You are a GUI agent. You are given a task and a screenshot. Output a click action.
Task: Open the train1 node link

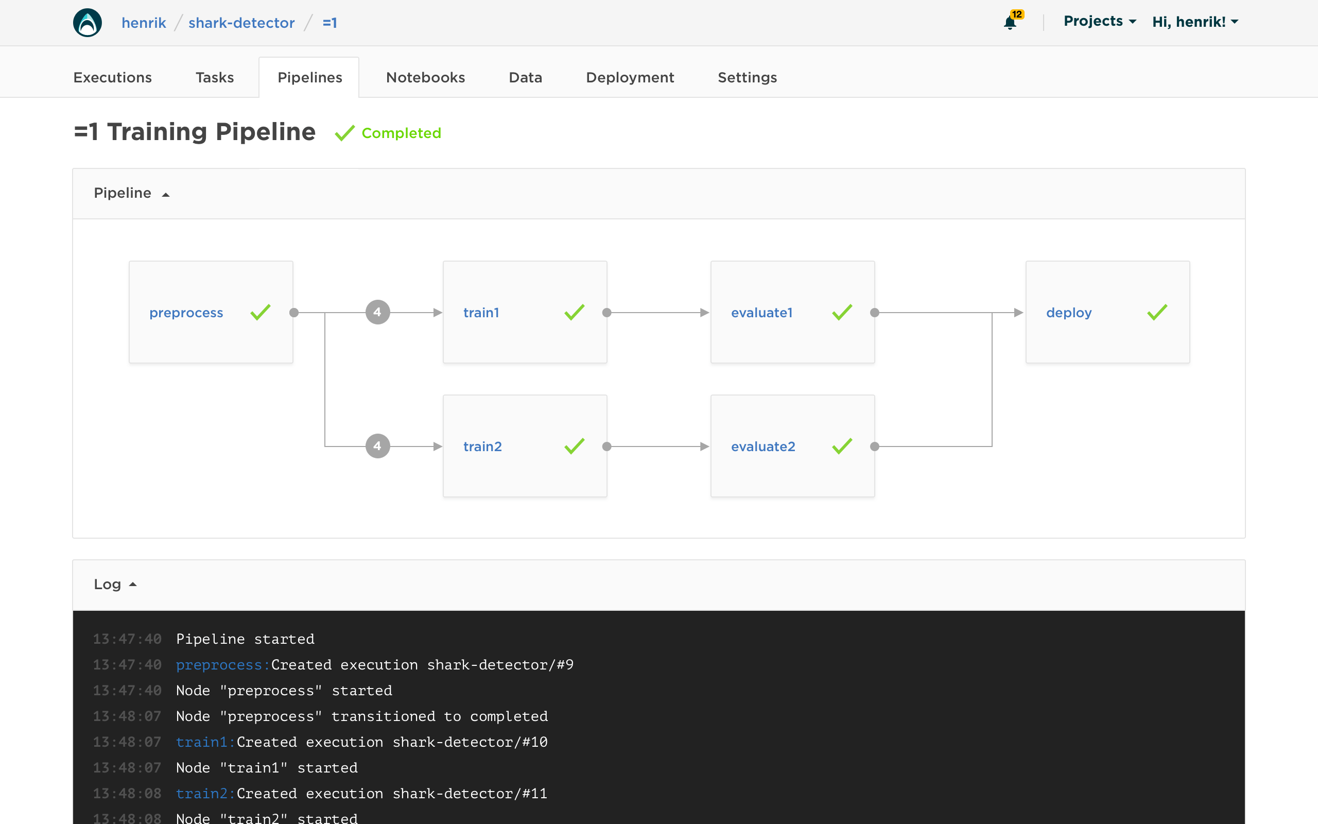coord(481,312)
